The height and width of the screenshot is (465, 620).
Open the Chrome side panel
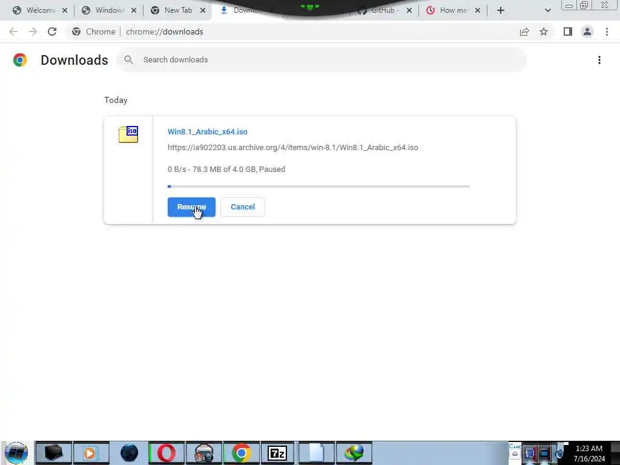click(x=568, y=31)
